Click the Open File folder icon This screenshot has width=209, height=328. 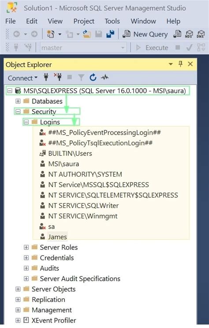pos(87,34)
